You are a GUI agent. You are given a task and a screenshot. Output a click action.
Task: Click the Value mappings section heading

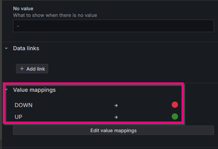click(x=35, y=90)
